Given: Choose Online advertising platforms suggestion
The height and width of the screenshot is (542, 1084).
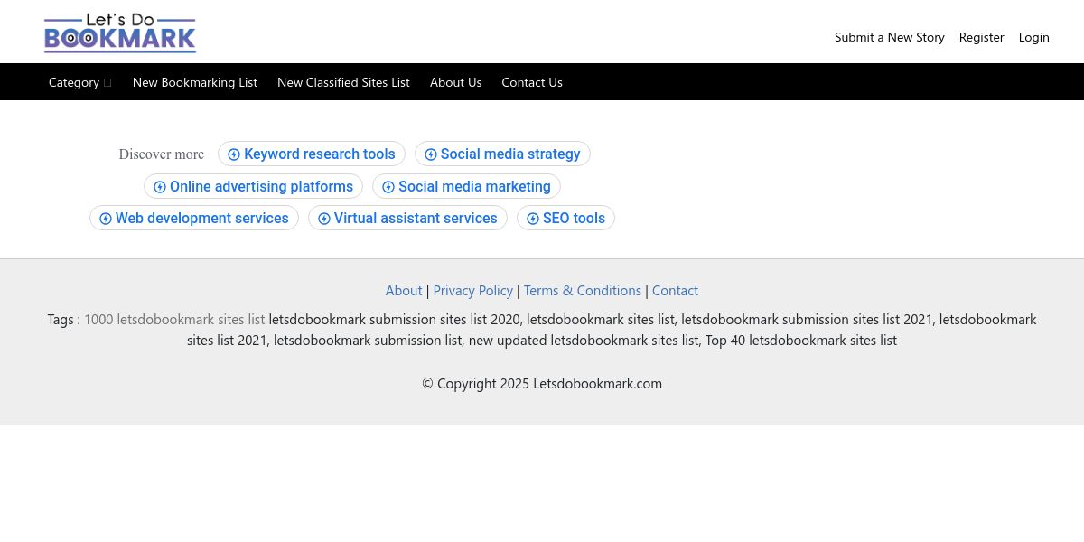Looking at the screenshot, I should point(253,186).
